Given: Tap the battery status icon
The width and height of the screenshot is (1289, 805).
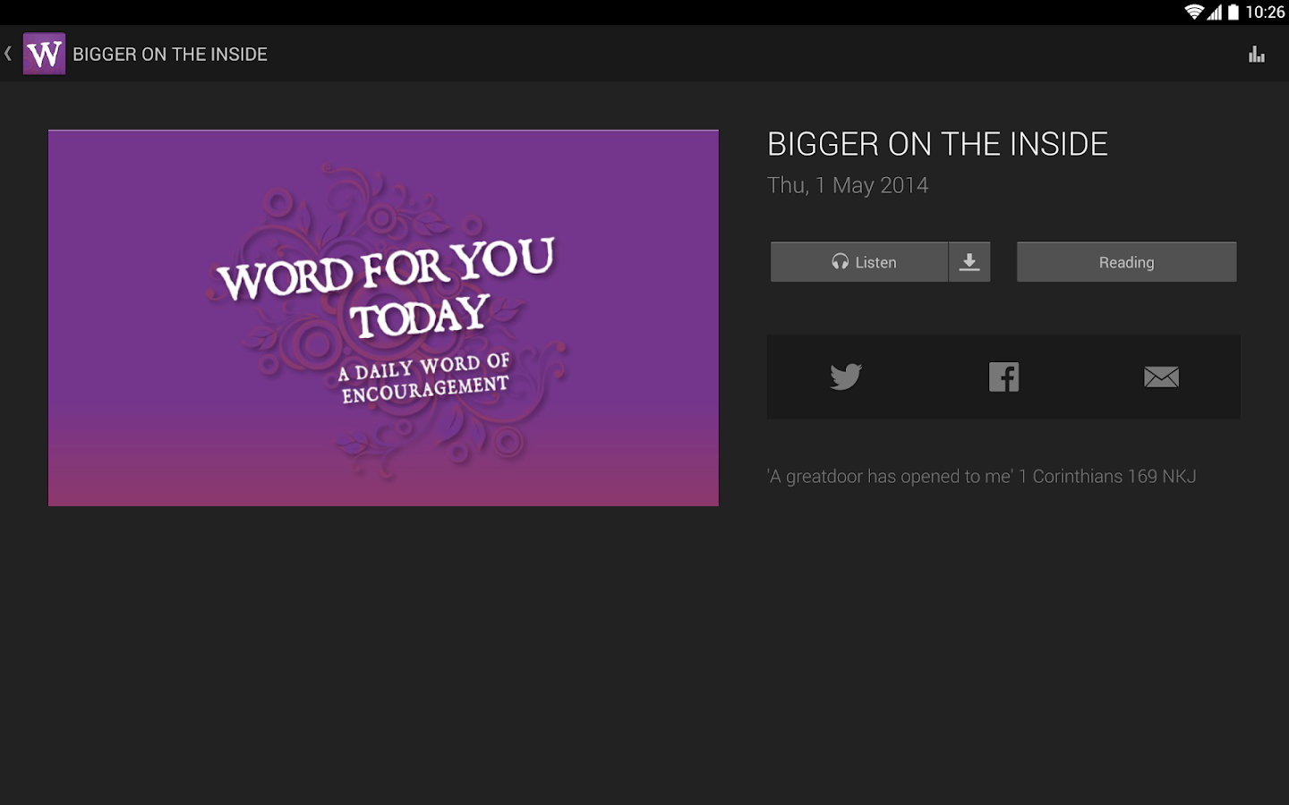Looking at the screenshot, I should click(1234, 12).
